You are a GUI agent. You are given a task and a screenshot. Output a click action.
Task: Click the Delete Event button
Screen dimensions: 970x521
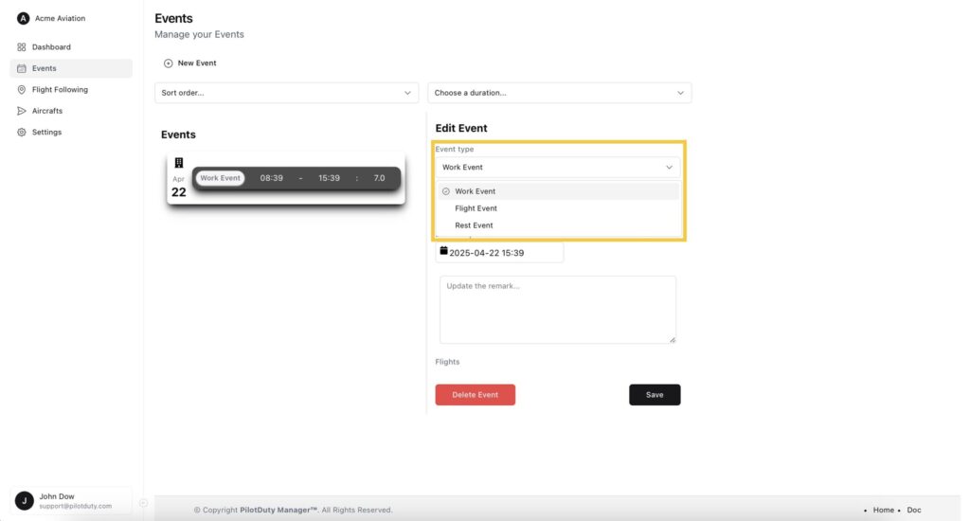click(476, 395)
